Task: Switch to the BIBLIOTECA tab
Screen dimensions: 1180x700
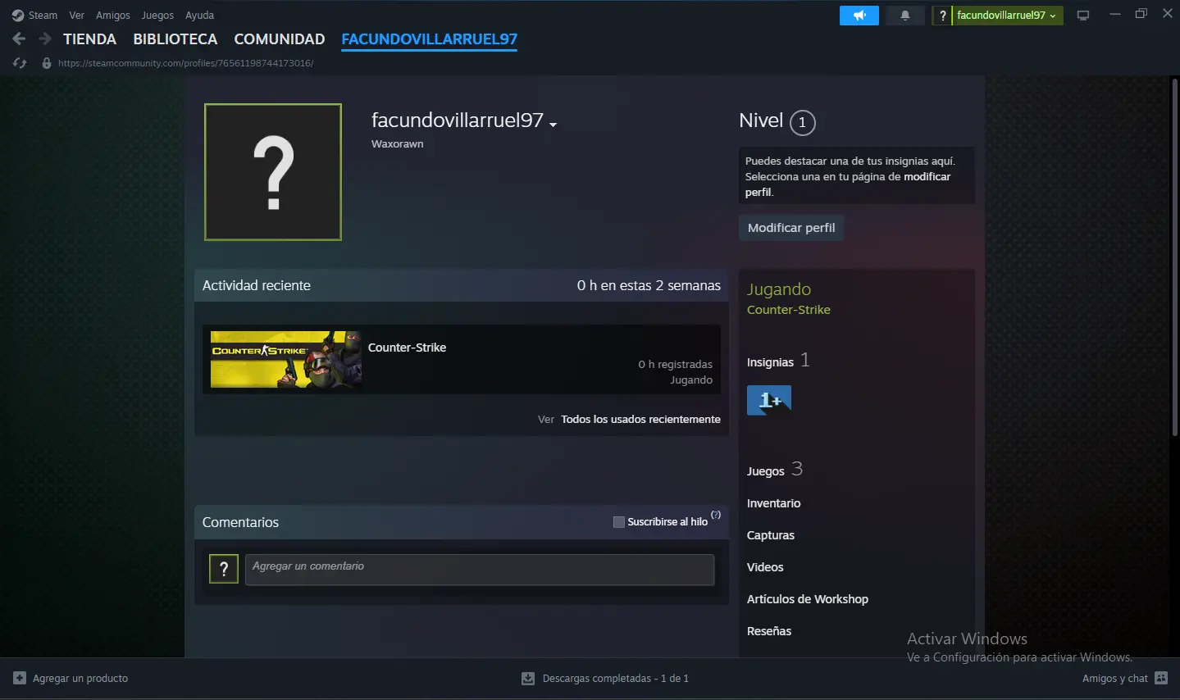Action: (x=175, y=39)
